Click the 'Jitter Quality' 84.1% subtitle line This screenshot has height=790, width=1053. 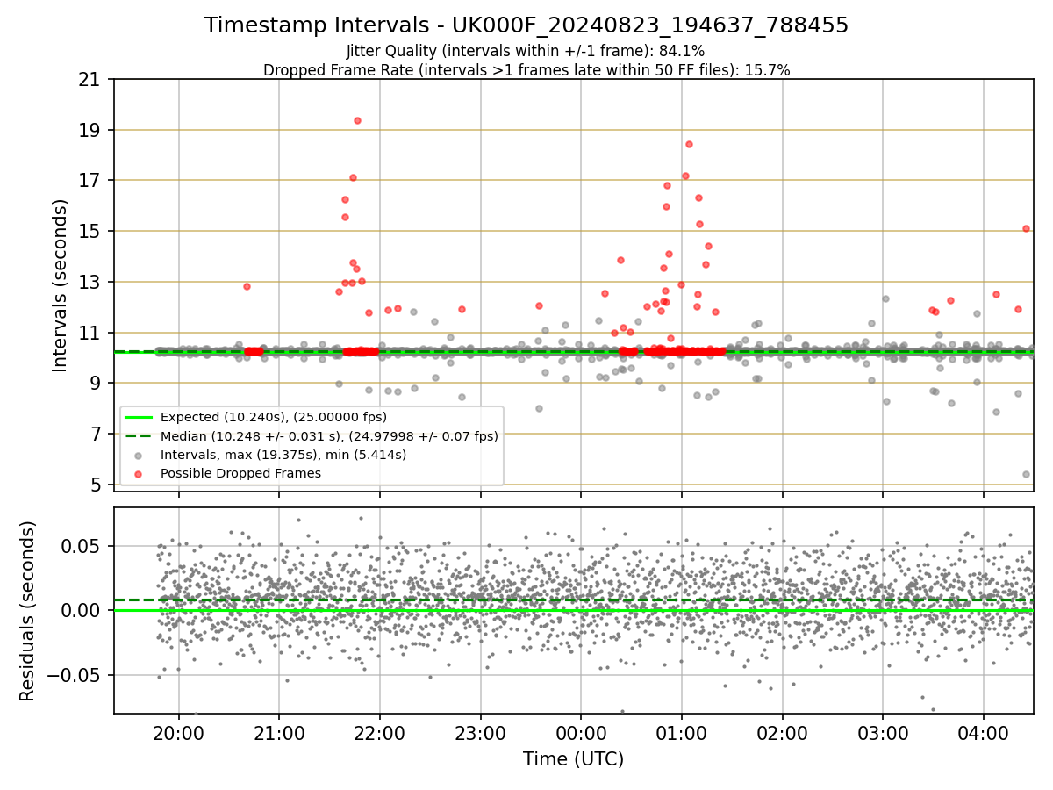526,52
